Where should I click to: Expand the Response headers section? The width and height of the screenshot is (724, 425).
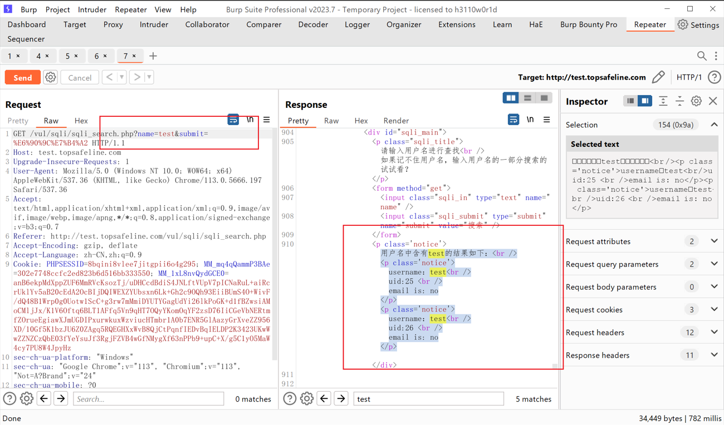point(714,355)
